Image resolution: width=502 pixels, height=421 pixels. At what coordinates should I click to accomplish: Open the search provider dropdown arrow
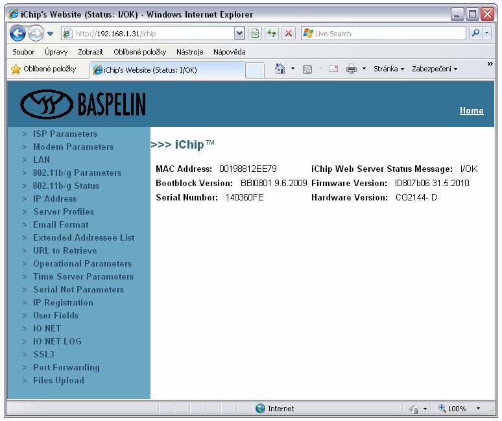pos(487,32)
